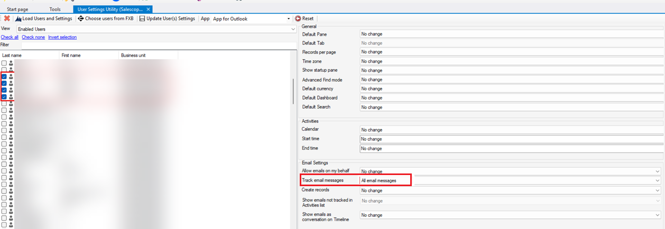Click the Update User(s) Settings save icon
Image resolution: width=665 pixels, height=229 pixels.
(x=142, y=19)
